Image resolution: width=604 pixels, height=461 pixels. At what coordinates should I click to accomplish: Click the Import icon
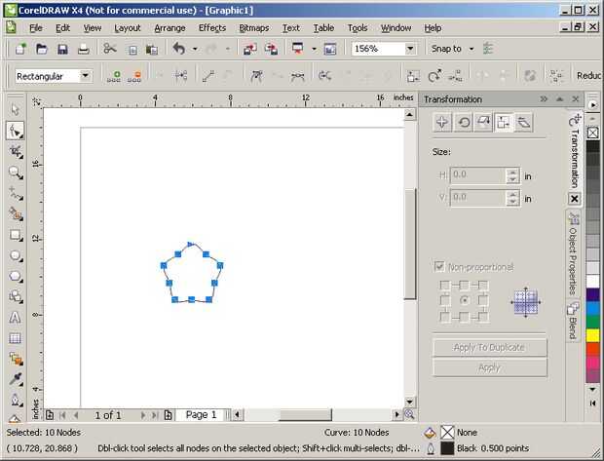tap(250, 49)
